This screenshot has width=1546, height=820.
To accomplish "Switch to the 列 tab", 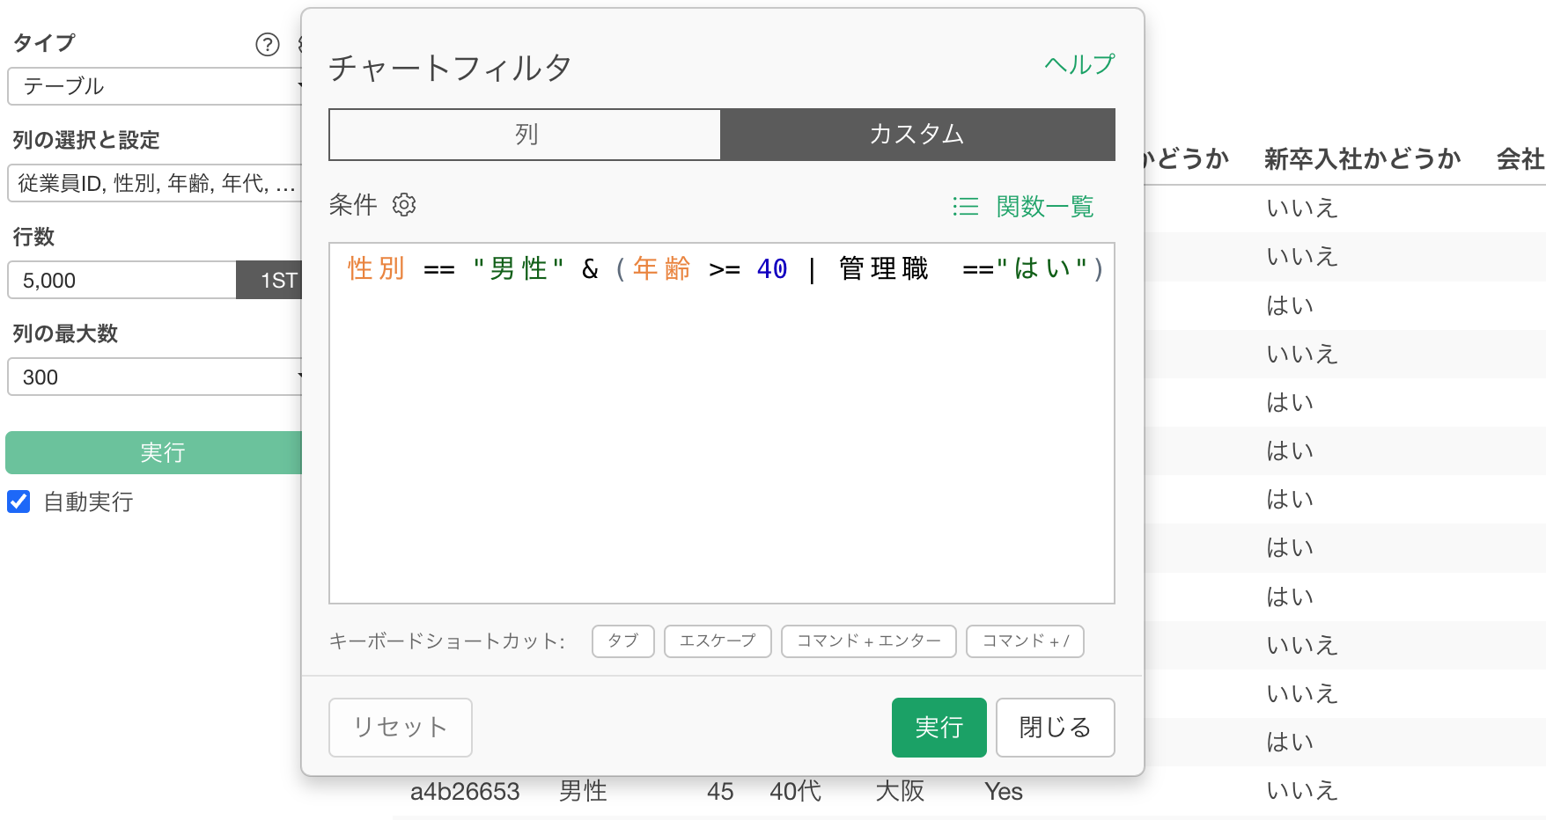I will [x=526, y=135].
